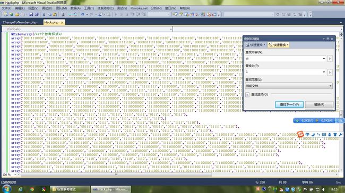The image size is (345, 193).
Task: Click the Uncomment lines icon
Action: point(75,14)
